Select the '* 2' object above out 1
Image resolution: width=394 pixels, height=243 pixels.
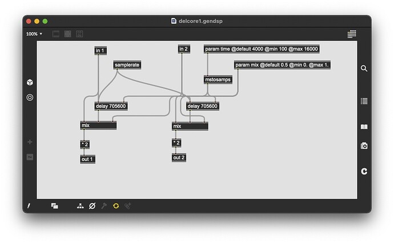pyautogui.click(x=85, y=144)
